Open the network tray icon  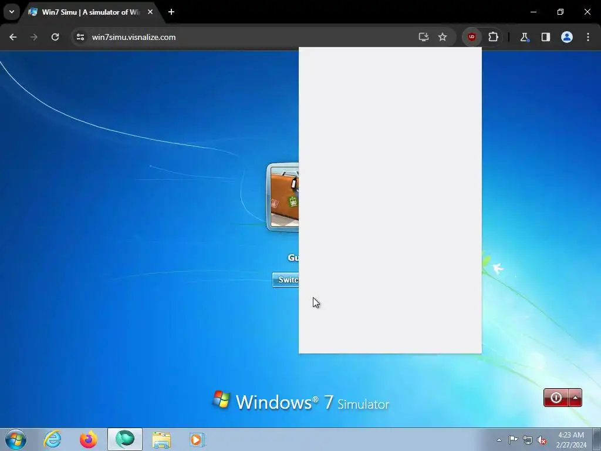tap(528, 440)
